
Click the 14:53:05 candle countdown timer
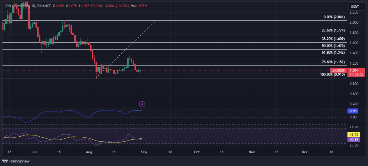pos(354,74)
